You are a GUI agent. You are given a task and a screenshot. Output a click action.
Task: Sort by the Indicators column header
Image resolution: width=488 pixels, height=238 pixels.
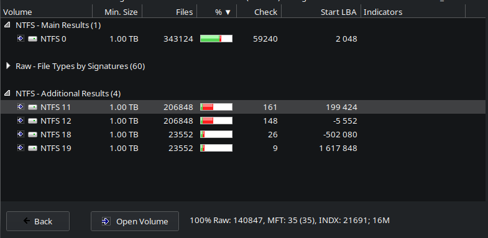[413, 12]
